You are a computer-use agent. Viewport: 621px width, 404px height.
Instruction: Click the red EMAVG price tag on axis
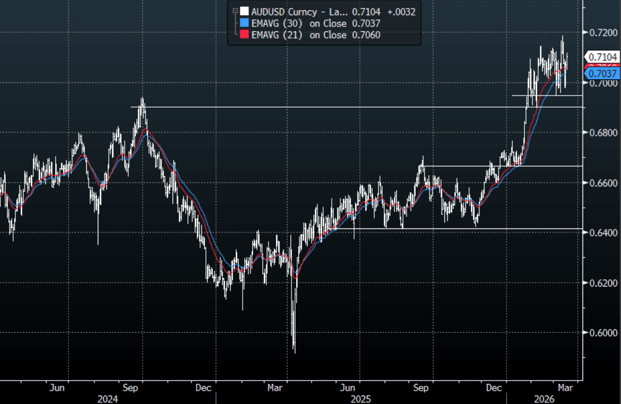tap(602, 66)
